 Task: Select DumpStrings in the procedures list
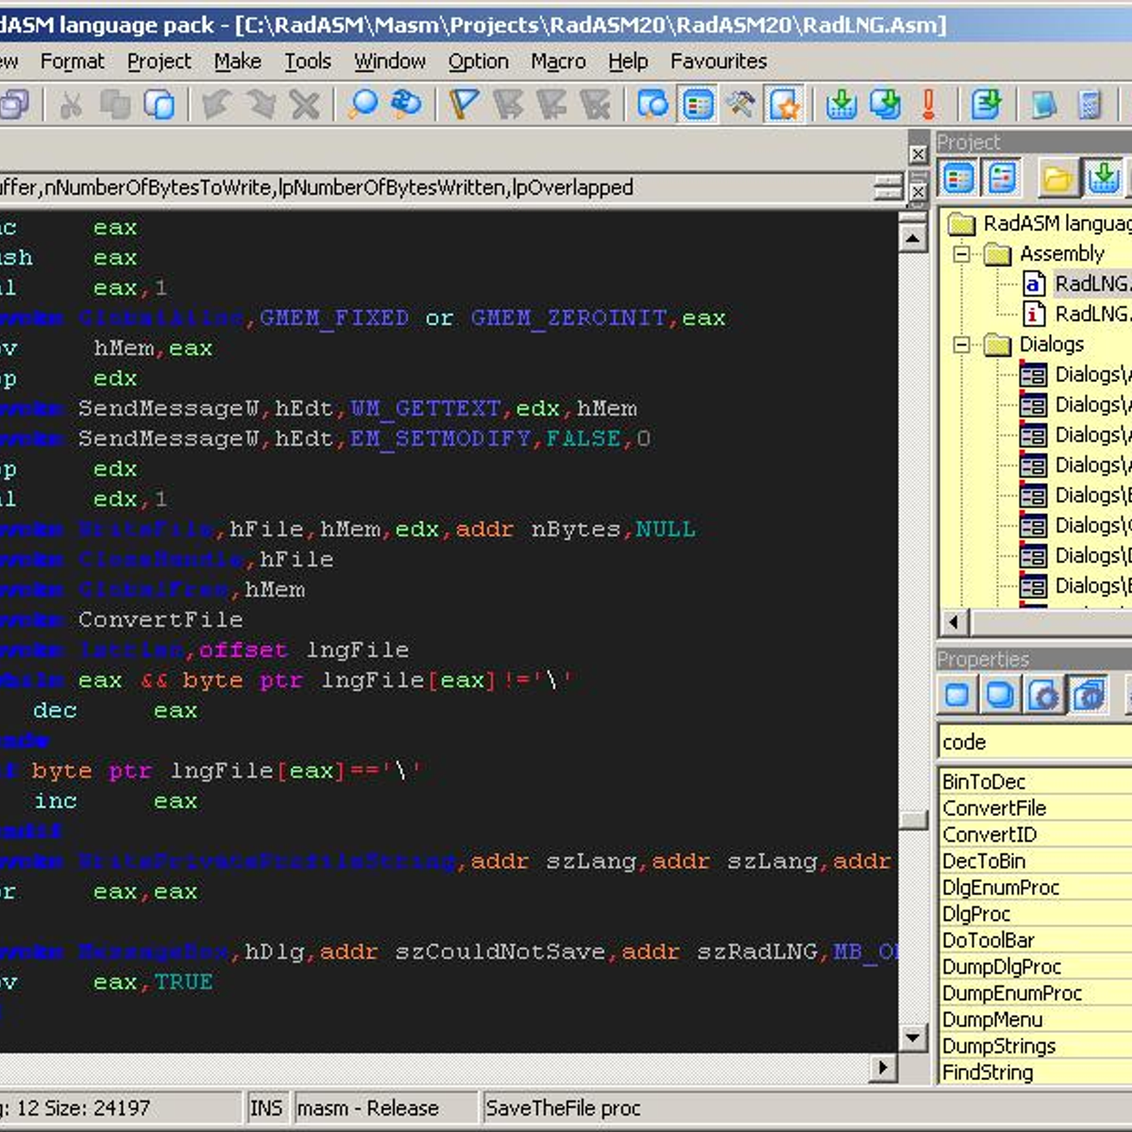tap(998, 1046)
